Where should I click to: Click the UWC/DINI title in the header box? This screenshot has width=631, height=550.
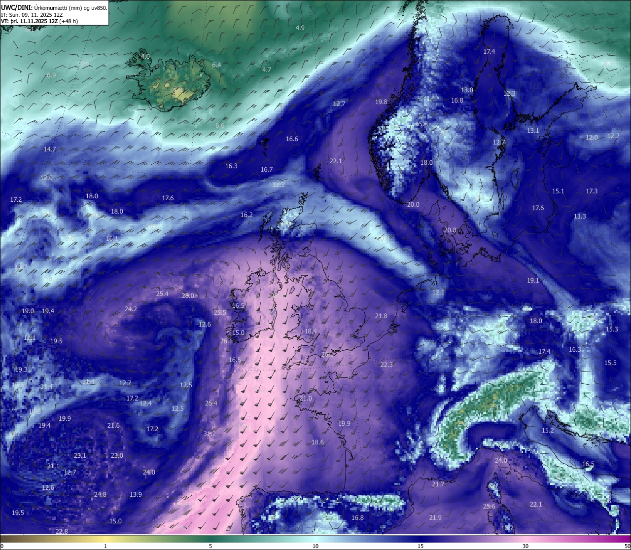click(x=16, y=8)
